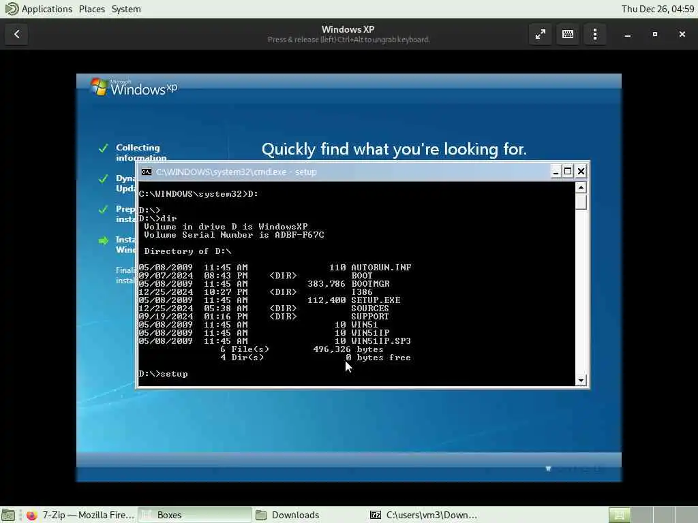The image size is (698, 523).
Task: Click the Firefox icon in the taskbar
Action: point(31,515)
